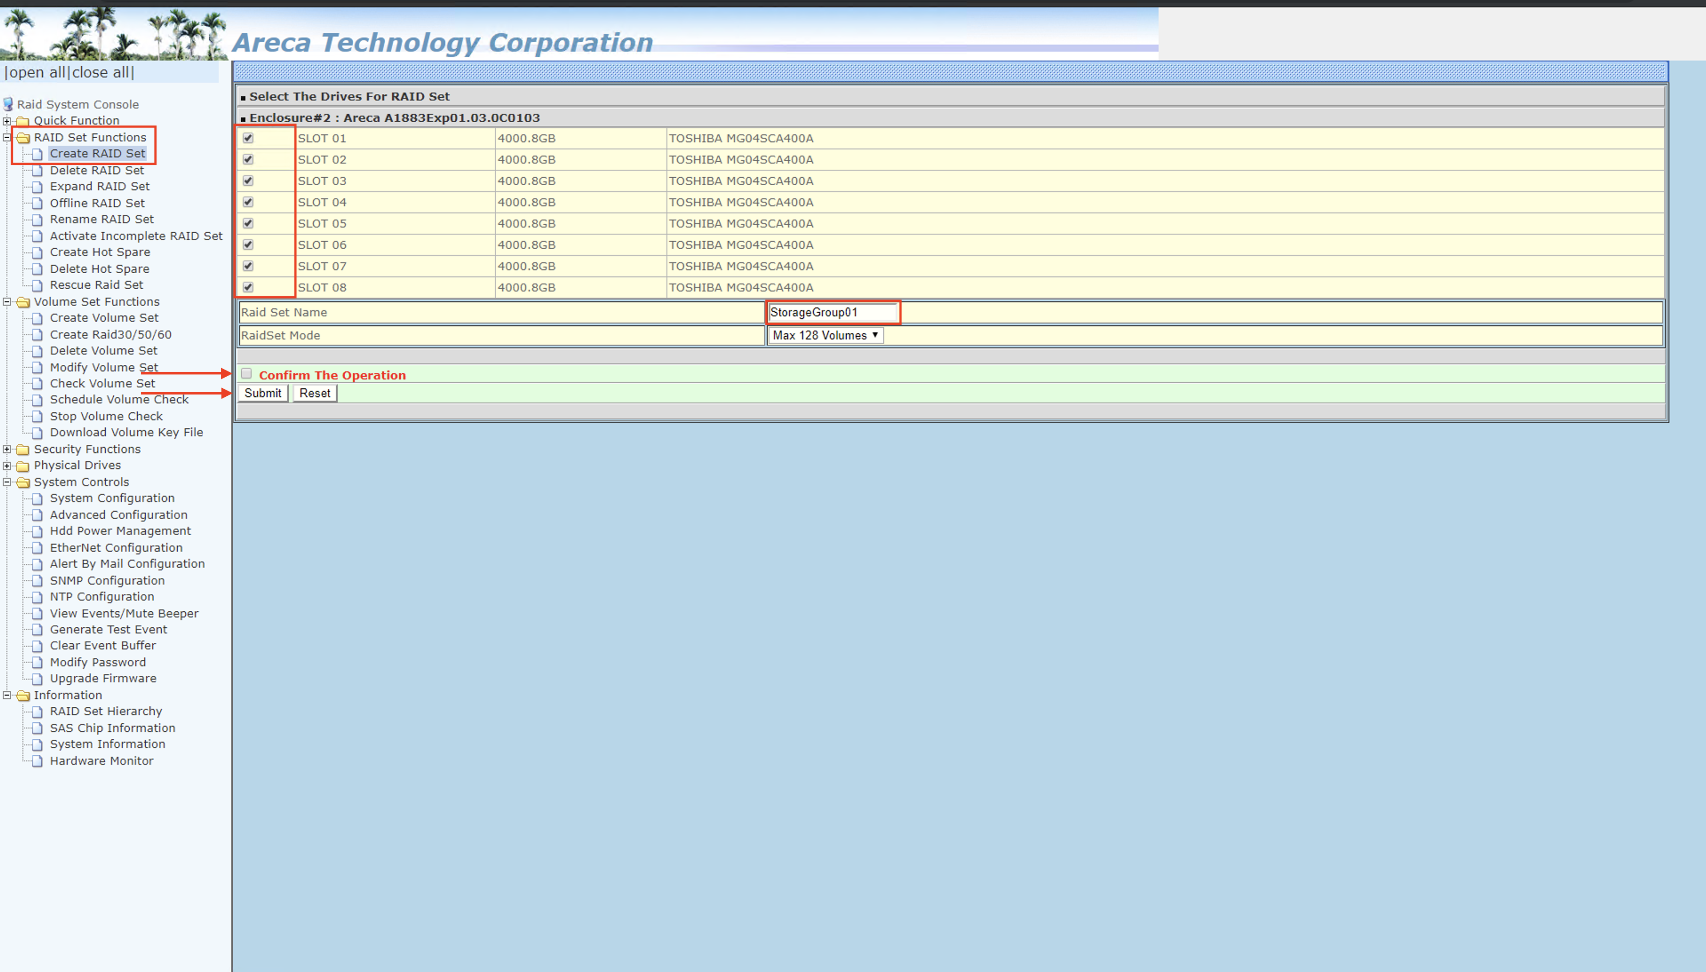Uncheck the SLOT 05 drive checkbox
This screenshot has height=972, width=1706.
pos(248,223)
